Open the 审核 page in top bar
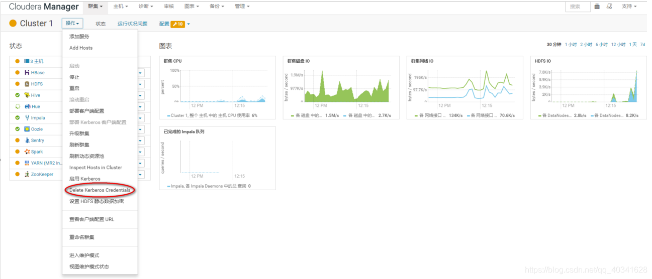Screen dimensions: 652x279 (169, 7)
